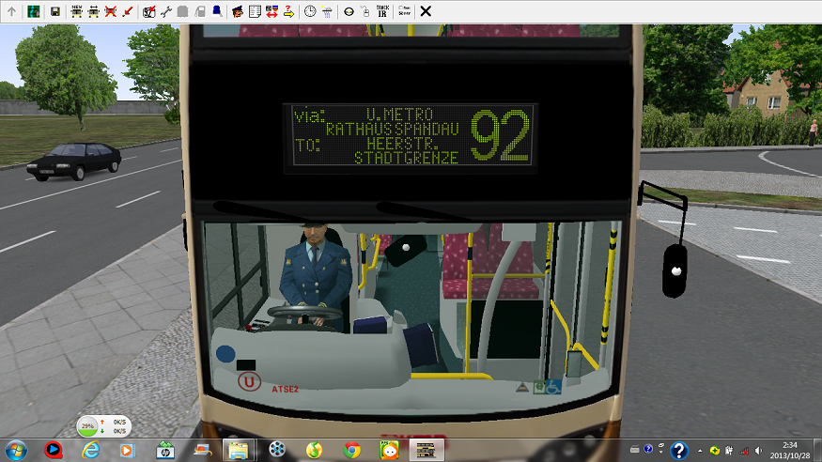The height and width of the screenshot is (462, 822).
Task: Open the weather rain cloud icon
Action: tap(327, 11)
